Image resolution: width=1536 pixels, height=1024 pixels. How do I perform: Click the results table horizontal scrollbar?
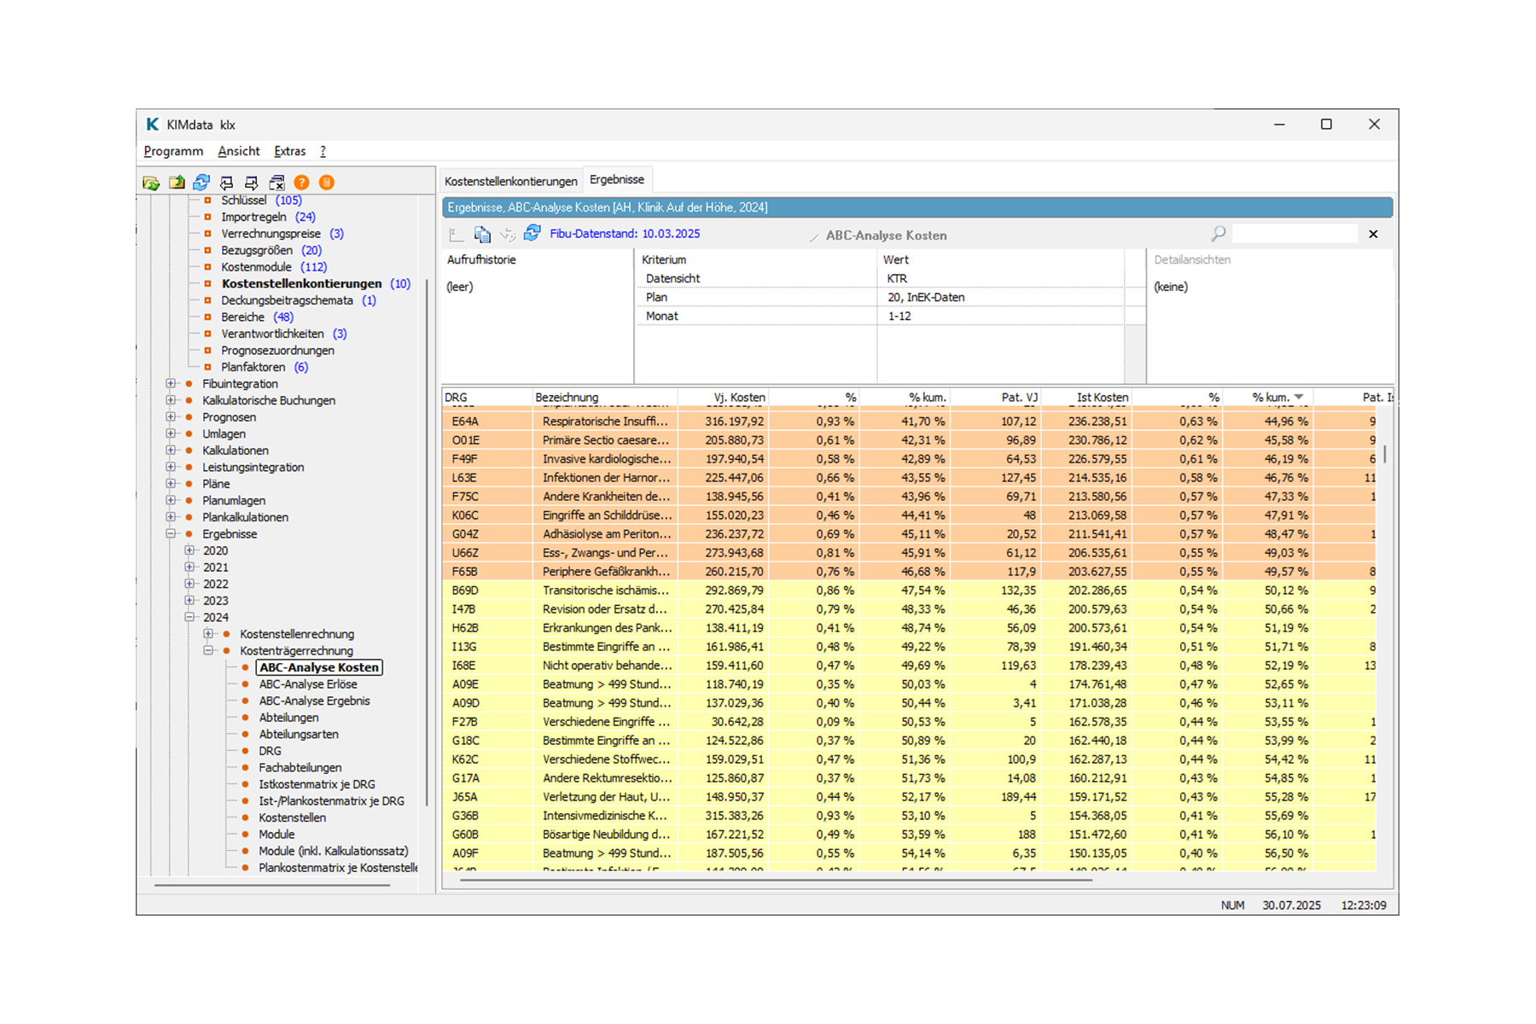pos(776,880)
